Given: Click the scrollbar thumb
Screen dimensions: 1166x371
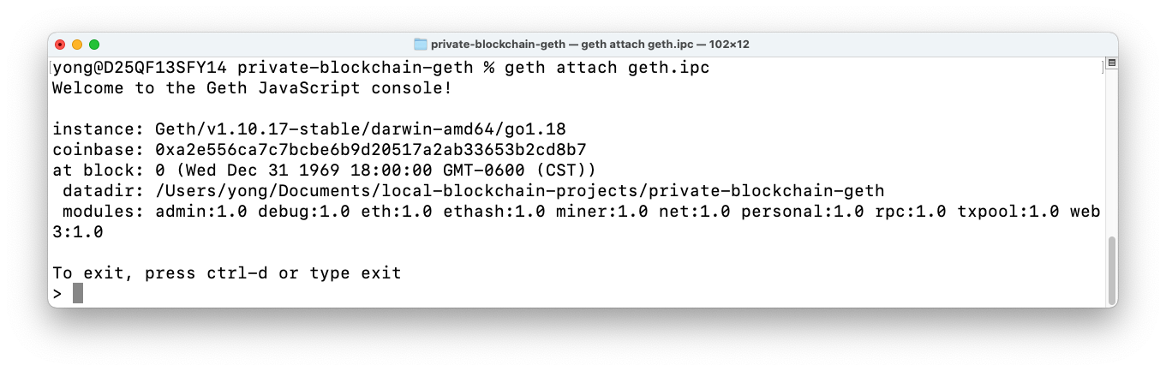Looking at the screenshot, I should tap(1111, 270).
